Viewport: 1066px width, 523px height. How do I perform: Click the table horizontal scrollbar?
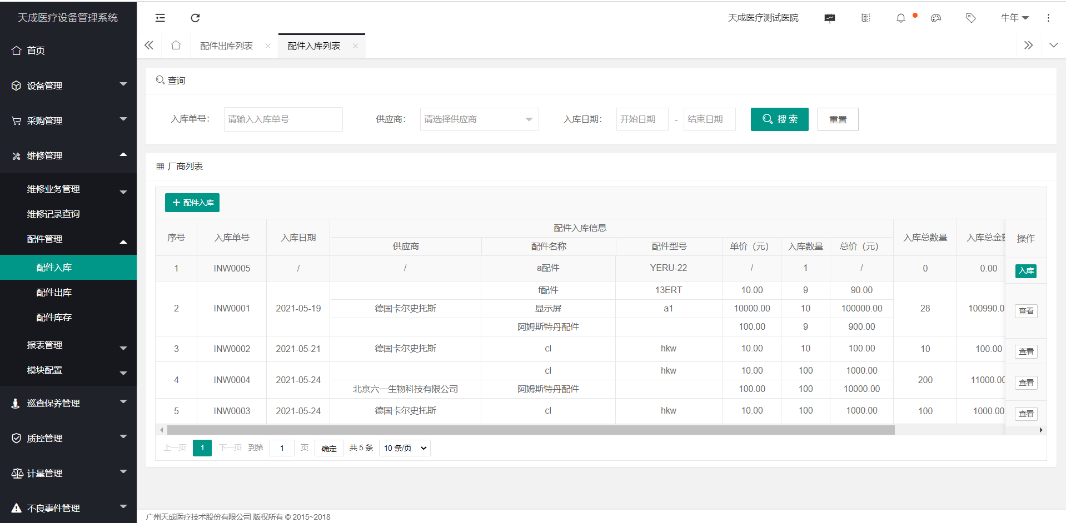click(x=531, y=430)
